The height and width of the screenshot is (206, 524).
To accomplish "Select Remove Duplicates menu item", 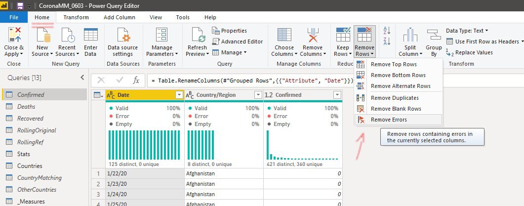I will pyautogui.click(x=399, y=98).
